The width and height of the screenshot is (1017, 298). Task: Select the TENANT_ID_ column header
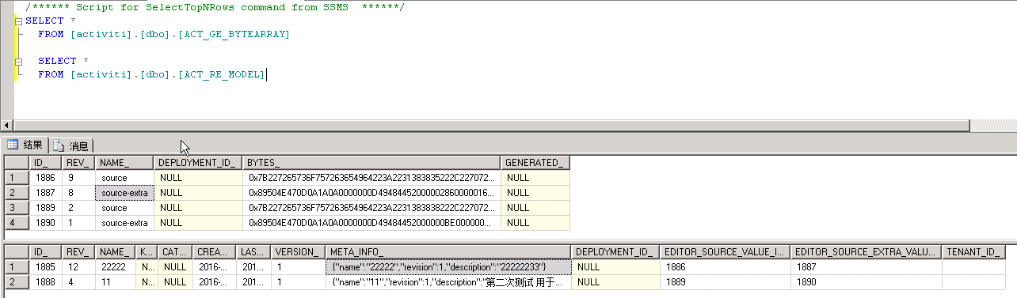[x=973, y=252]
